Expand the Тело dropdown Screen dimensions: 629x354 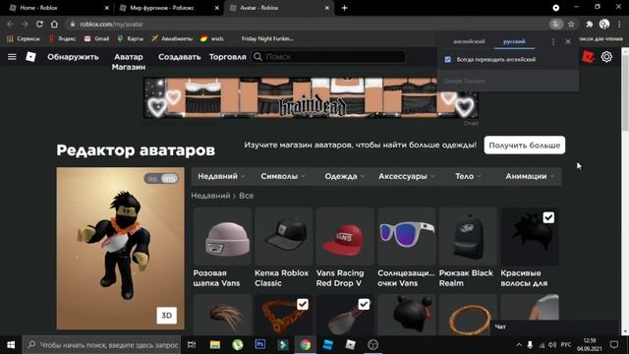(468, 176)
